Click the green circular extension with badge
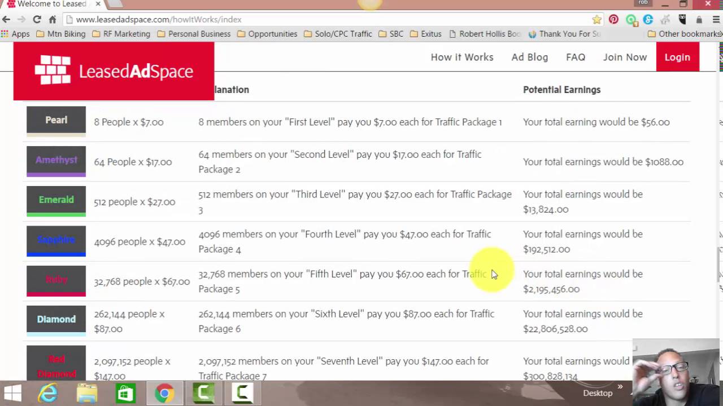This screenshot has width=723, height=406. [631, 20]
